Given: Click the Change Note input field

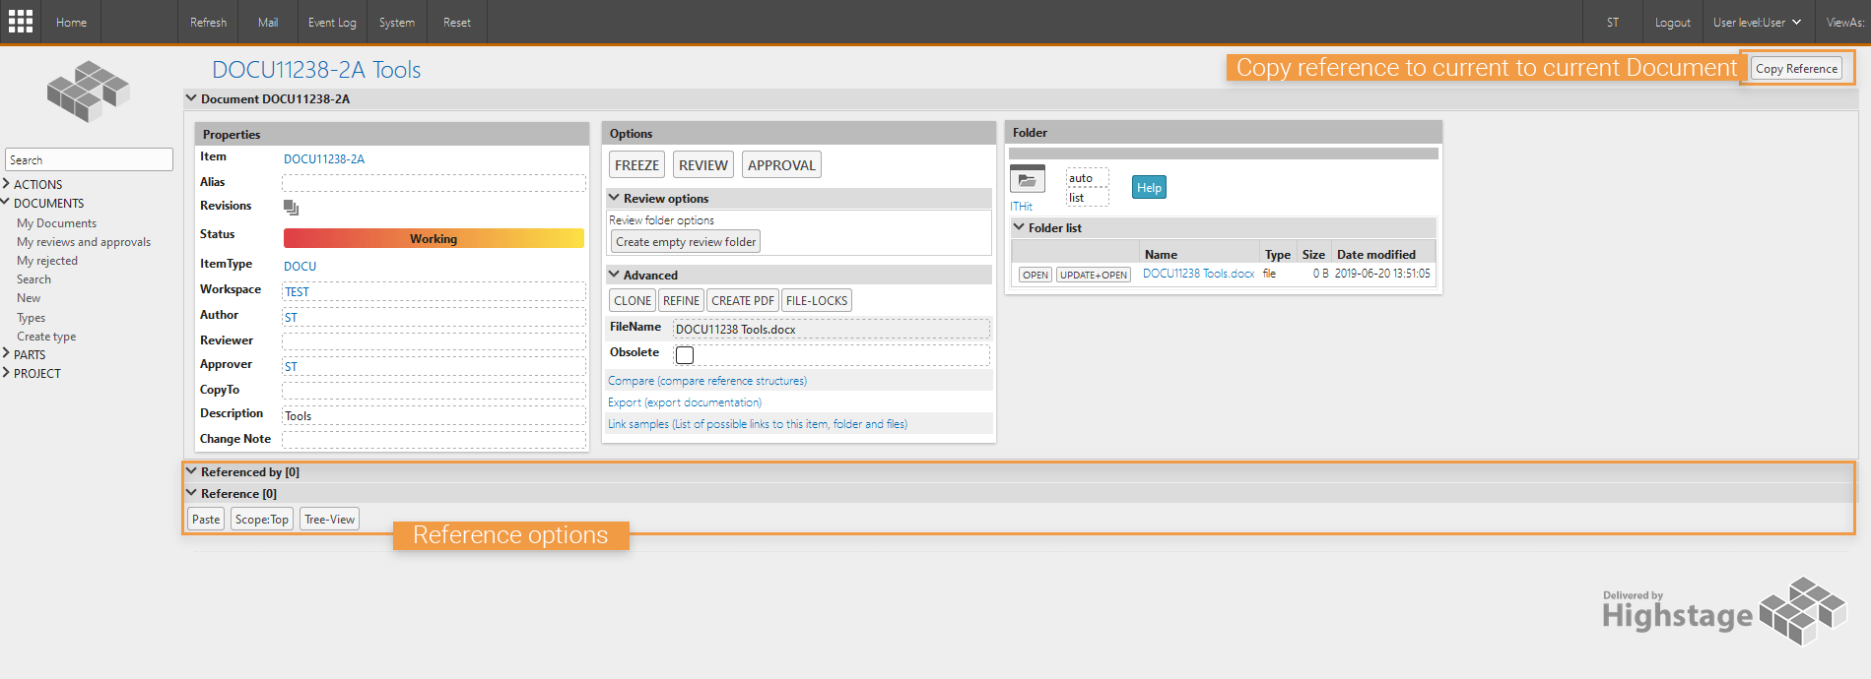Looking at the screenshot, I should tap(434, 440).
